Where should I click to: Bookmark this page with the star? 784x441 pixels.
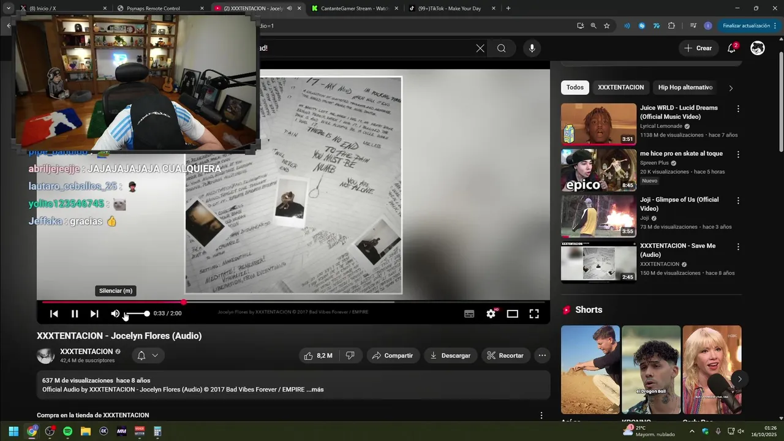pos(606,26)
